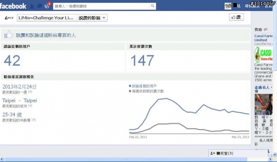277x162 pixels.
Task: Open the help [?] next to 最受歡迎的一週
Action: coord(30,92)
